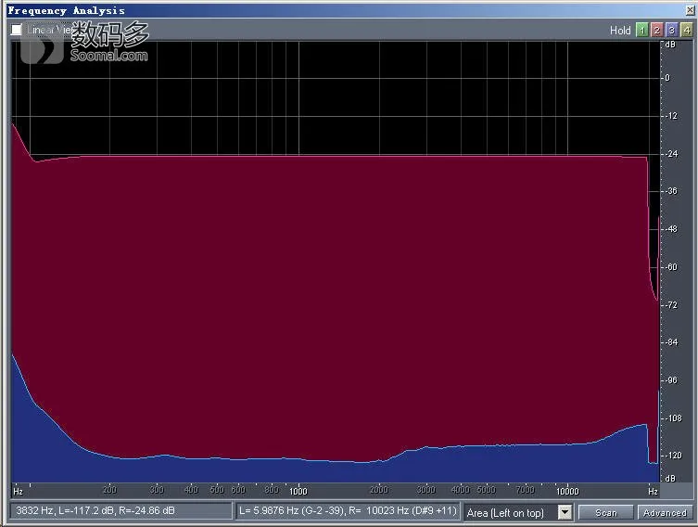Click the 10000 Hz axis label
This screenshot has width=698, height=527.
point(567,491)
